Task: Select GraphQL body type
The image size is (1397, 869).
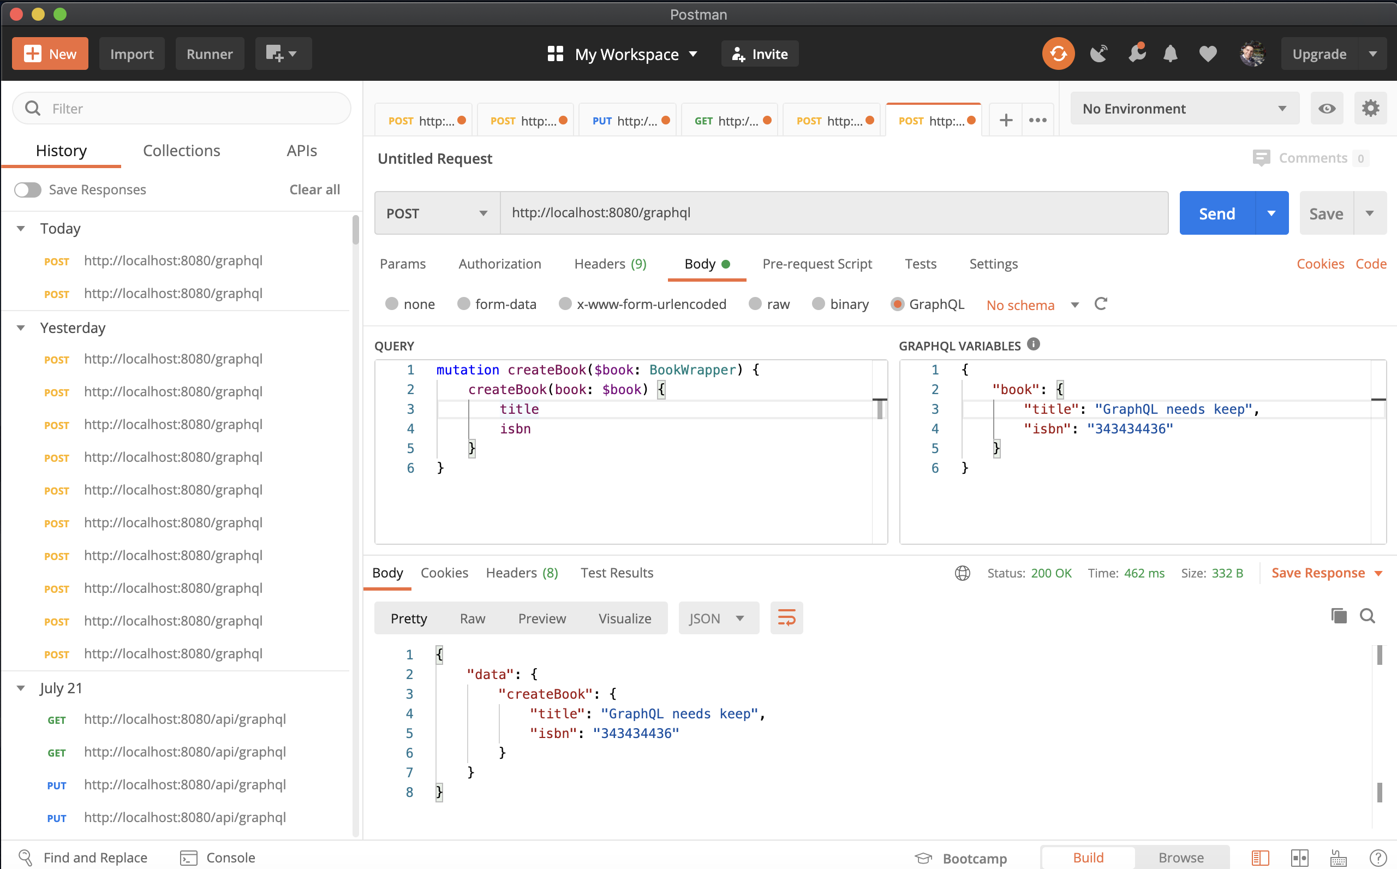Action: coord(897,303)
